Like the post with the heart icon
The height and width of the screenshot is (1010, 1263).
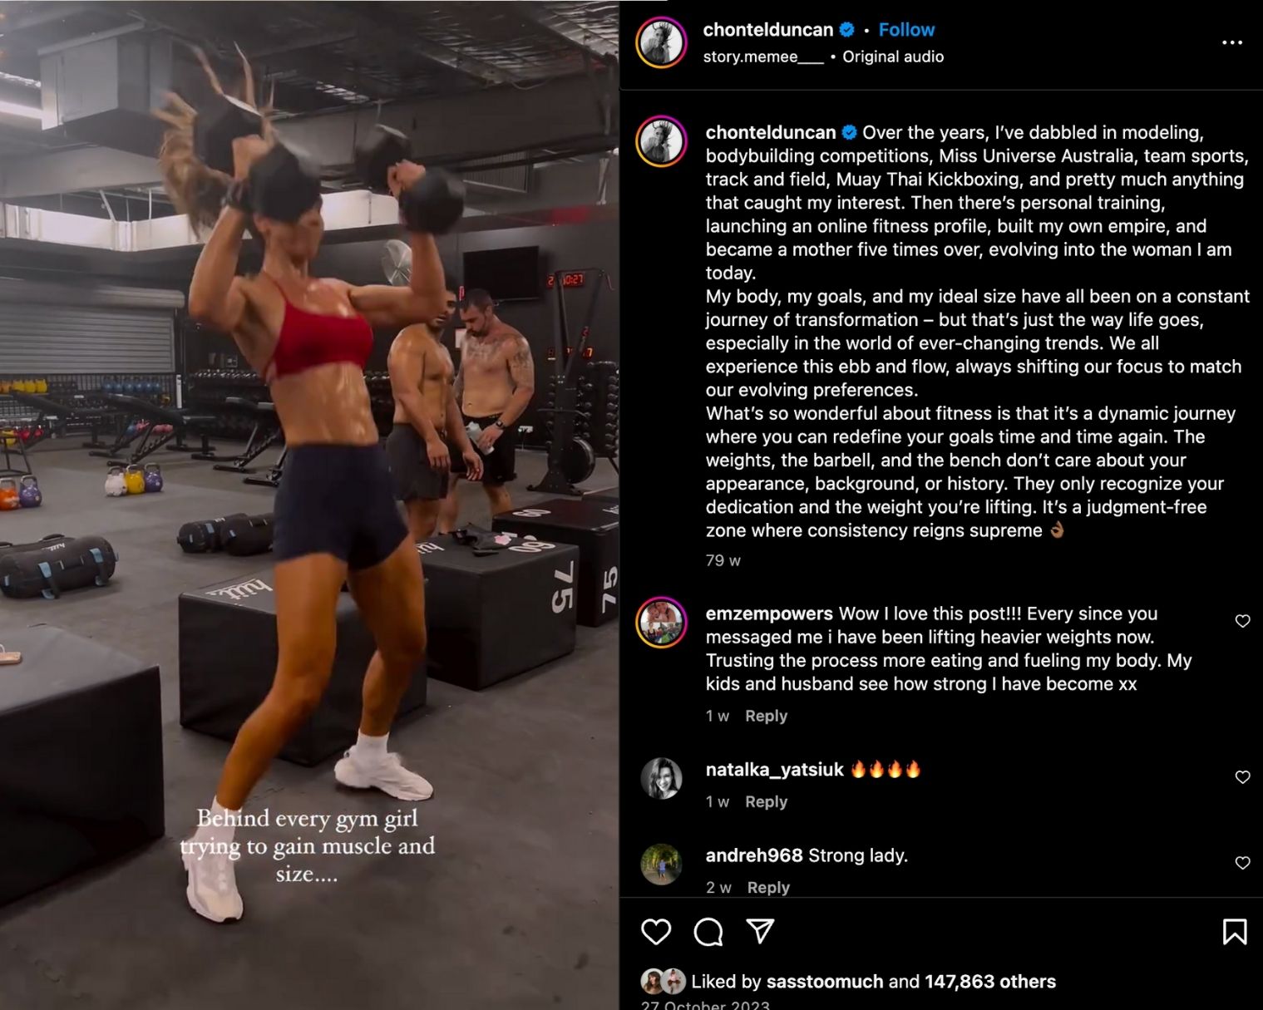pyautogui.click(x=656, y=932)
